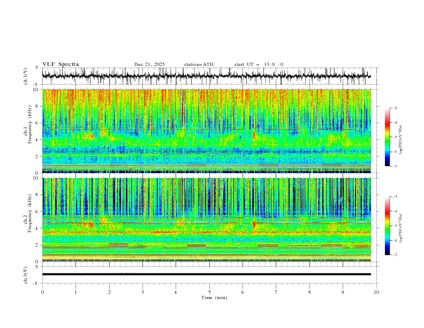
Task: Click the ch.3 voltage waveform trace
Action: pos(206,274)
